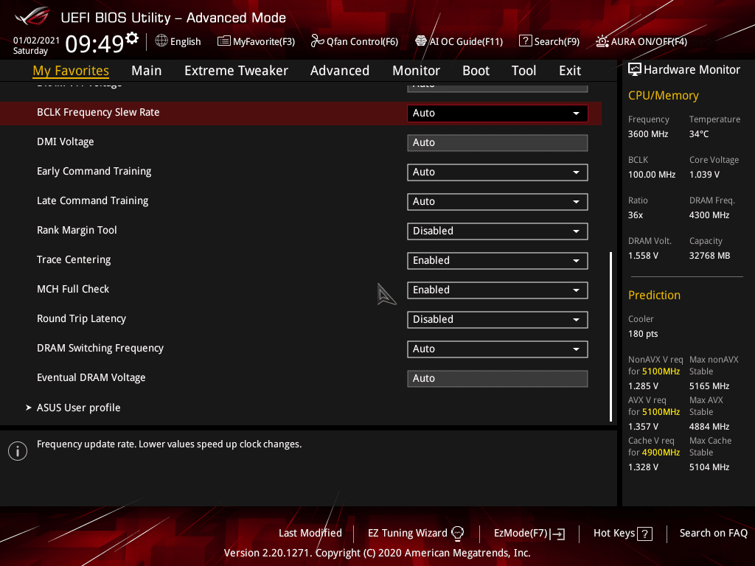Open DRAM Switching Frequency dropdown

498,349
